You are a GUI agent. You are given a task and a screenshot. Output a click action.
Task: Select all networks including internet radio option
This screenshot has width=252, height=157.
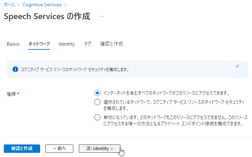[x=97, y=93]
